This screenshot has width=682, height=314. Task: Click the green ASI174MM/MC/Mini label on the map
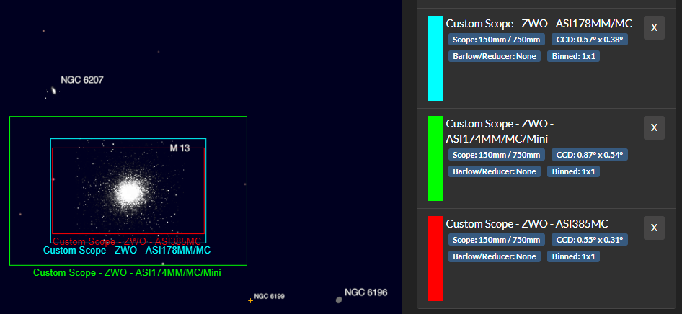pos(127,273)
